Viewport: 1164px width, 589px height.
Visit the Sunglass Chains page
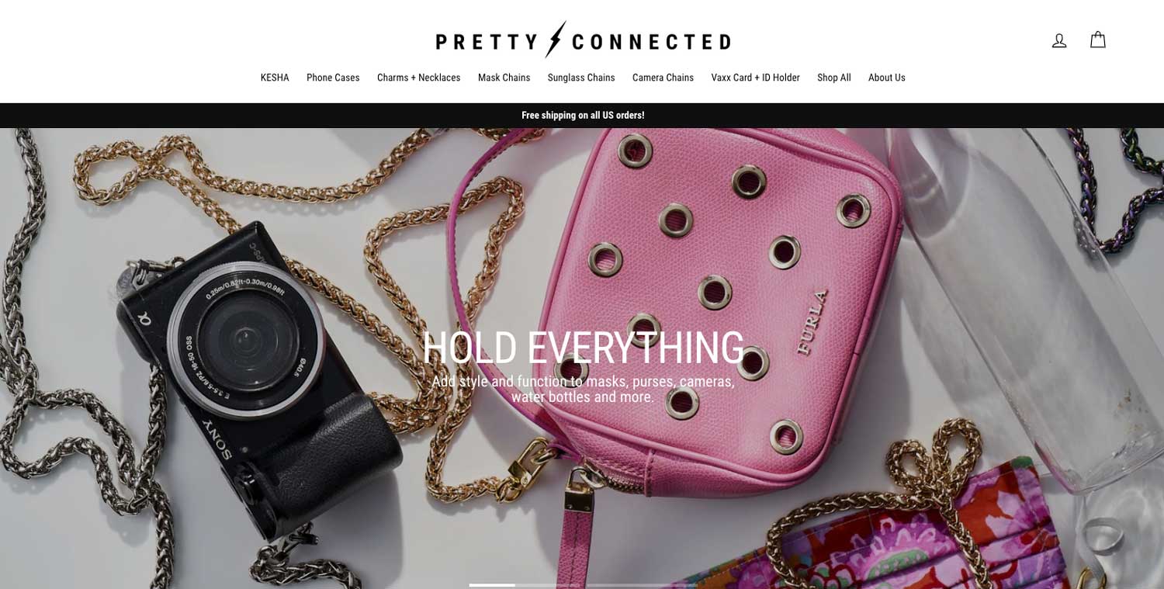click(581, 78)
